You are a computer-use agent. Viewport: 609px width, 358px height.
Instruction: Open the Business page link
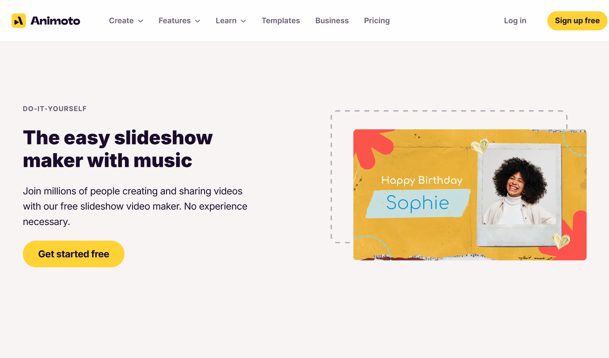(x=332, y=20)
